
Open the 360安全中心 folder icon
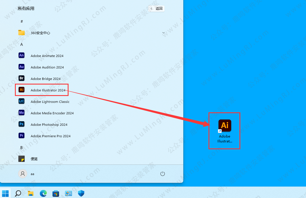[22, 33]
